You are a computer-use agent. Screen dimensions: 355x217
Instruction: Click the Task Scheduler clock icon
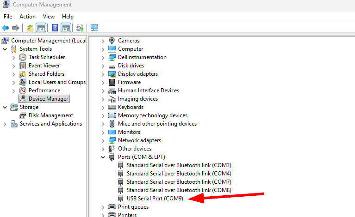click(22, 57)
